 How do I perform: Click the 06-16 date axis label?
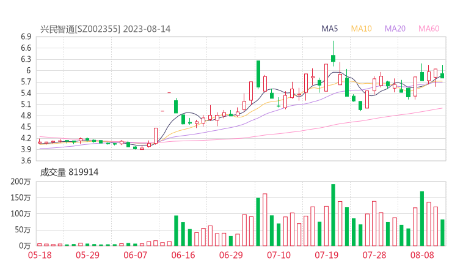point(183,255)
